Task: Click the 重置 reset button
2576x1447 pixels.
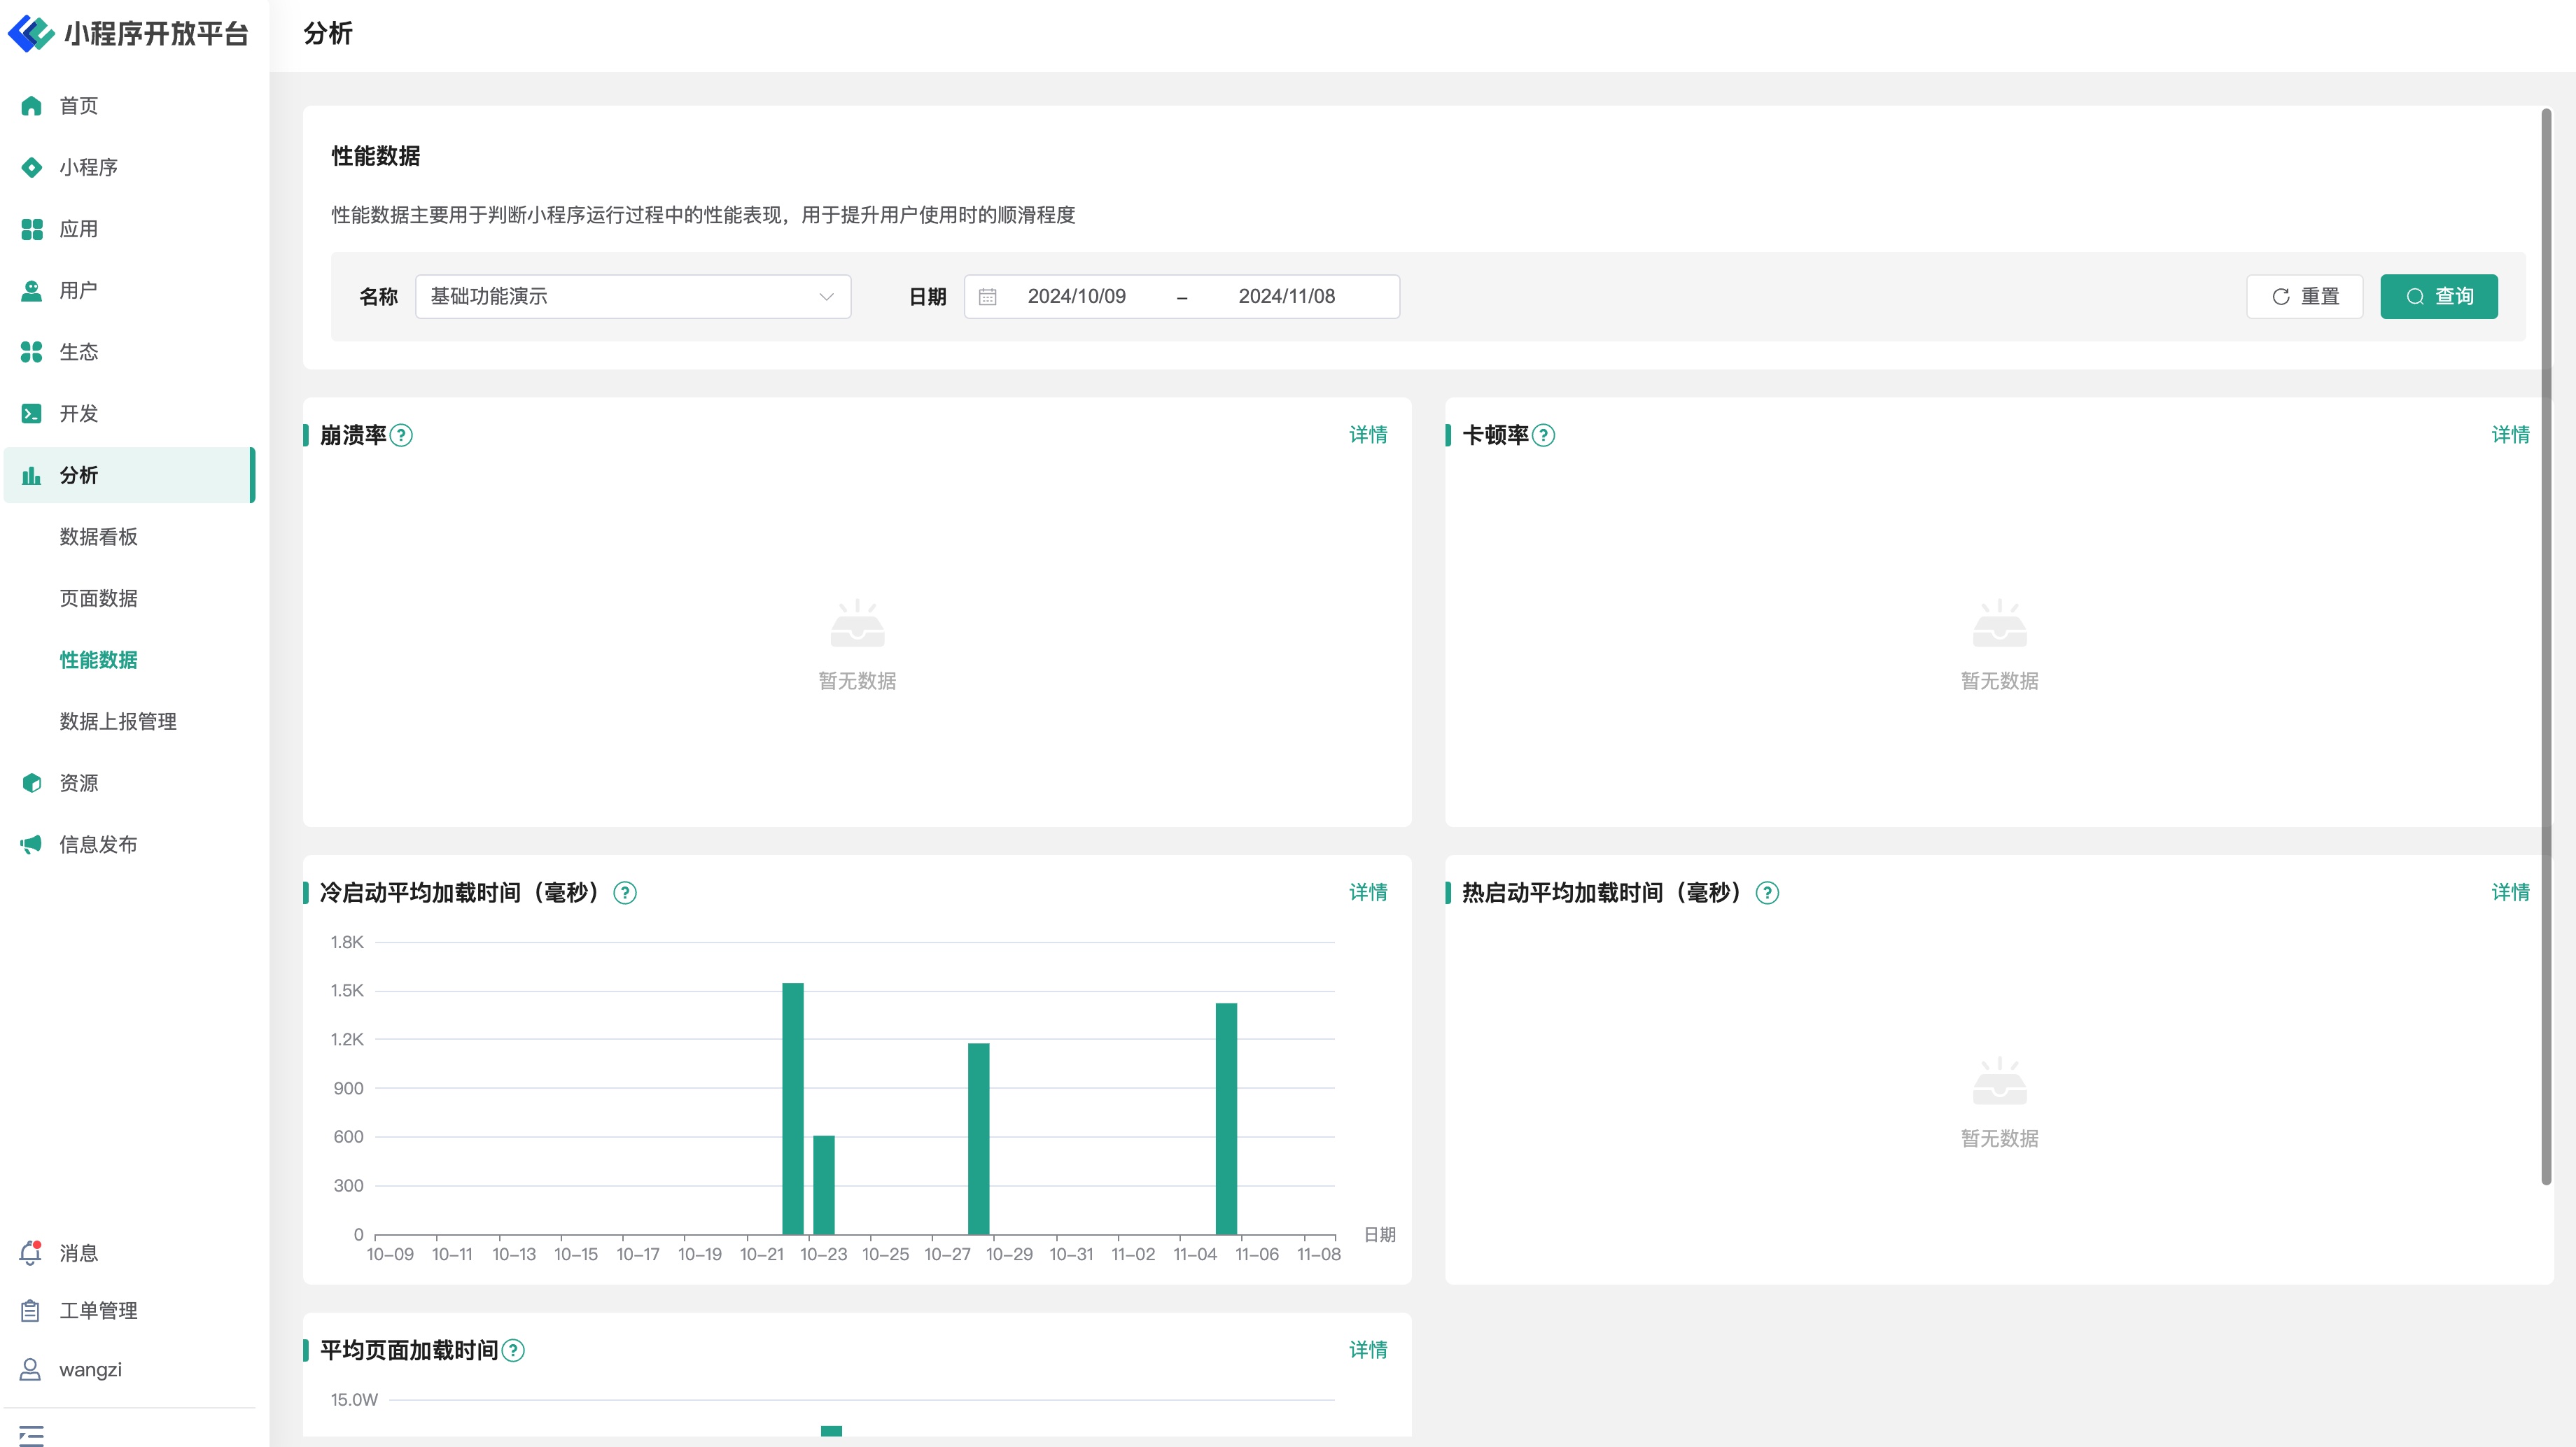Action: tap(2304, 297)
